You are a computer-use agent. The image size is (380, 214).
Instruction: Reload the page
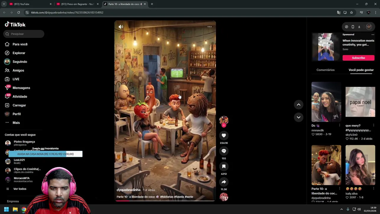coord(18,12)
